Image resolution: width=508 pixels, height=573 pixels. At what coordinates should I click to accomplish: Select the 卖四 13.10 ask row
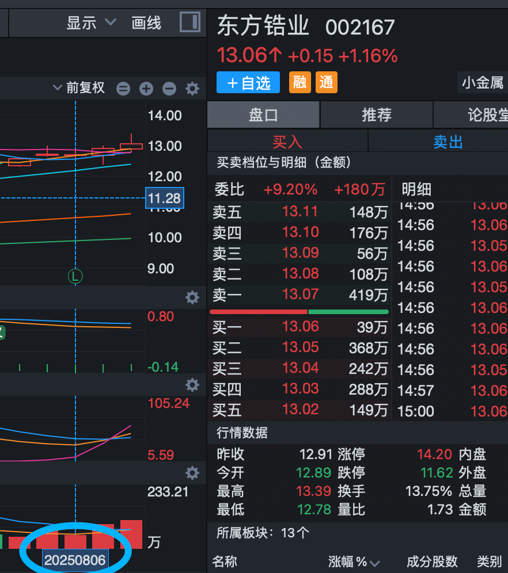300,233
